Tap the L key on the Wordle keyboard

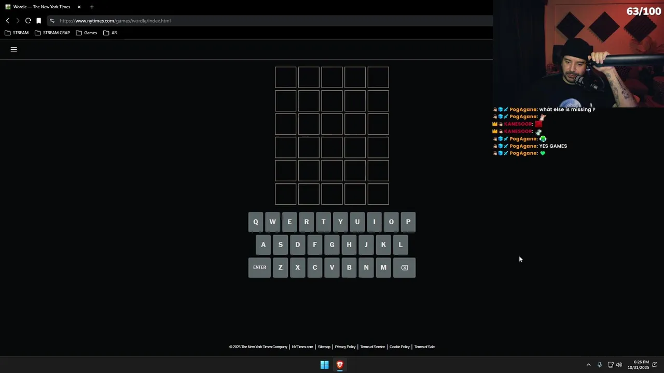pos(400,245)
